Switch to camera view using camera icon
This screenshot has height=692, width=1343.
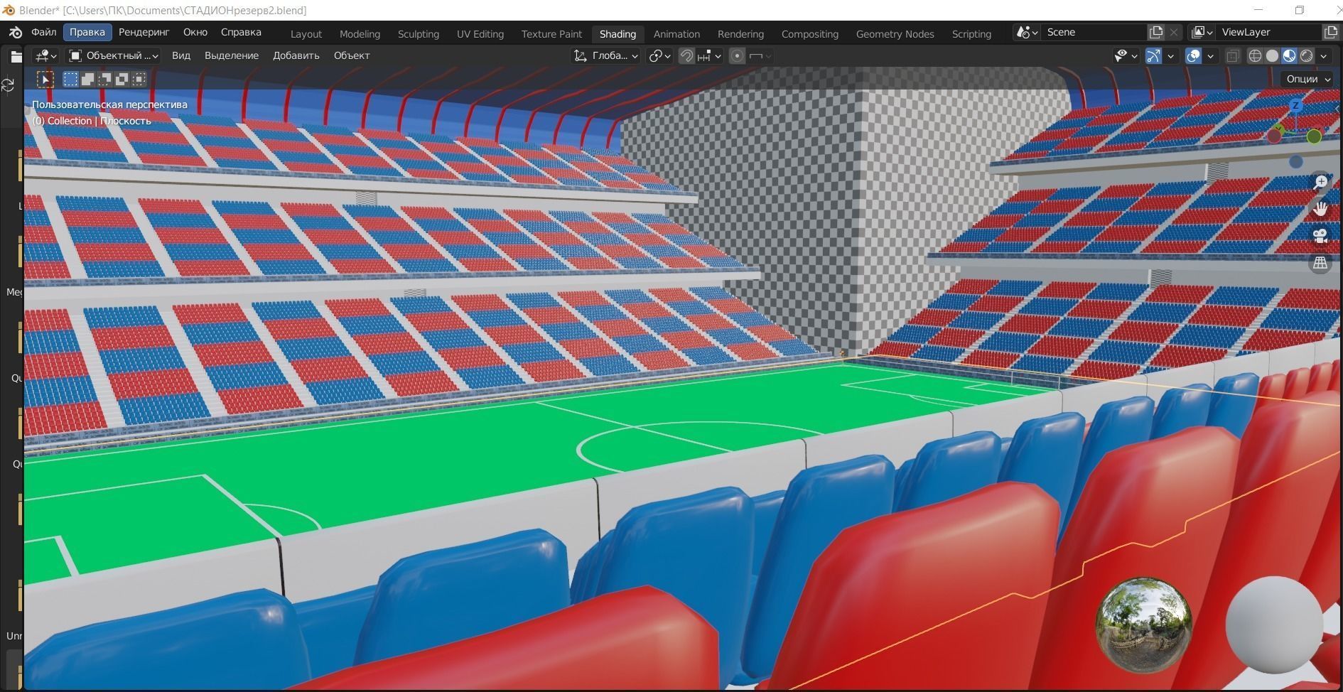coord(1320,235)
